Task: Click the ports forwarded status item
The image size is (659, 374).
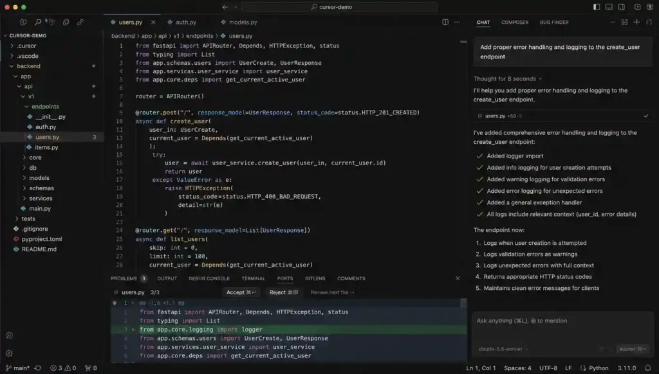Action: pos(91,368)
